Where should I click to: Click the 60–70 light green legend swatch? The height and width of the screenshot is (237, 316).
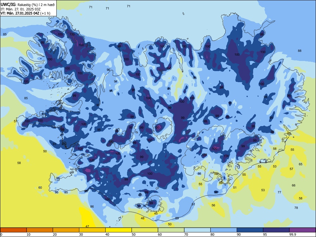[171, 230]
